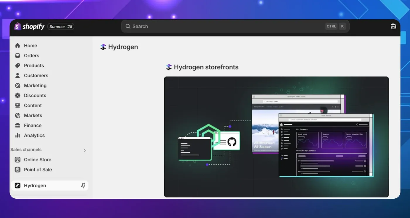Click the Discounts badge icon
Screen dimensions: 410x218
tap(18, 95)
